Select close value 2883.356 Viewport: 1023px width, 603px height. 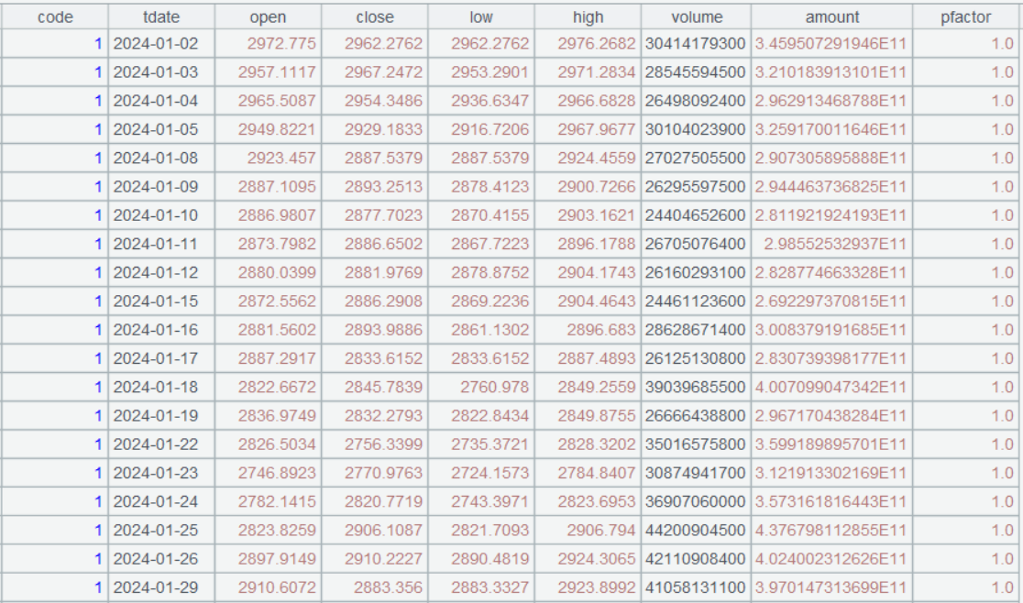click(x=375, y=588)
